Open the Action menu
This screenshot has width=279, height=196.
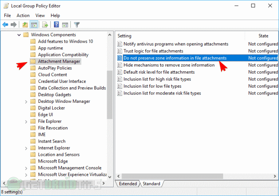pos(23,16)
